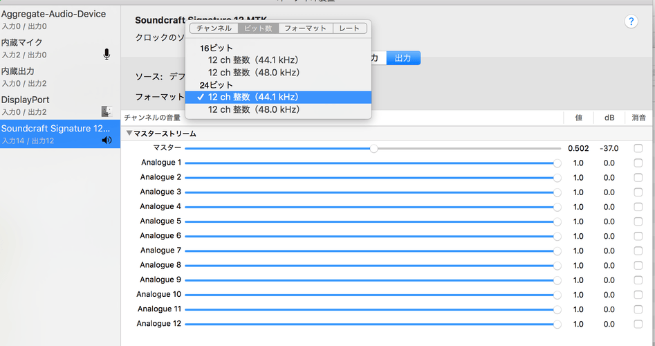This screenshot has height=346, width=655.
Task: Mute Analogue 7 channel checkbox
Action: point(638,251)
